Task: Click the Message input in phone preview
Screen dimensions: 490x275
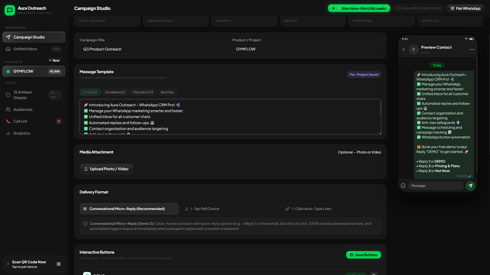Action: [435, 186]
